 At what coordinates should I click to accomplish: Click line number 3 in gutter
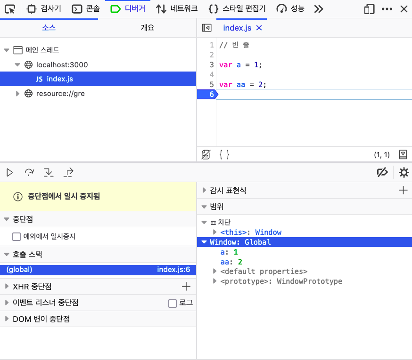pyautogui.click(x=212, y=64)
